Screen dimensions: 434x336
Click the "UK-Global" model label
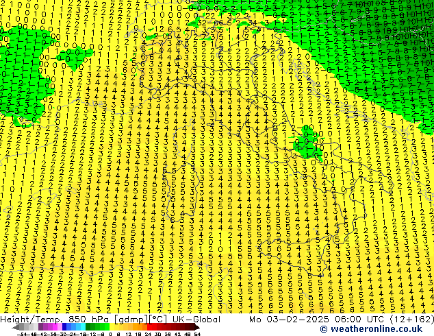[196, 320]
